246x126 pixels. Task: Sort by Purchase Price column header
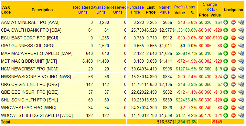tap(135, 10)
